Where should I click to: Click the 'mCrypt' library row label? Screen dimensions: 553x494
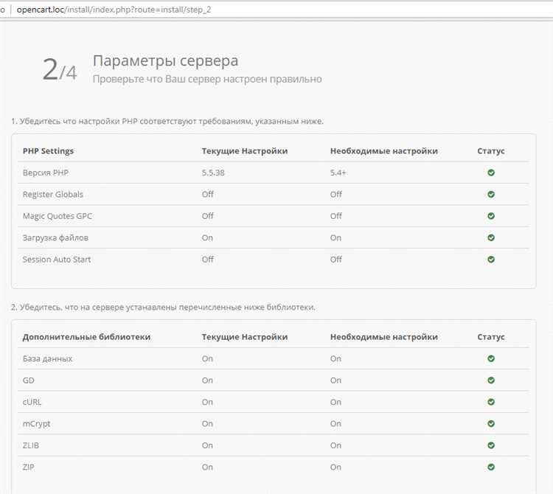[36, 424]
